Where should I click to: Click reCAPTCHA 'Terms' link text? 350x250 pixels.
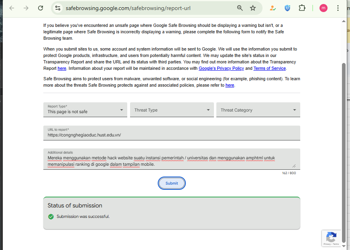(336, 244)
